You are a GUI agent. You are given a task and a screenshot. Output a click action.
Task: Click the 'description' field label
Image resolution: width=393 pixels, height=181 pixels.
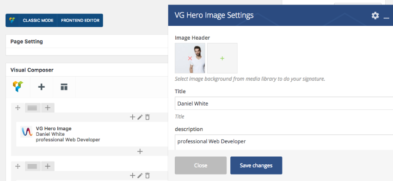point(189,129)
